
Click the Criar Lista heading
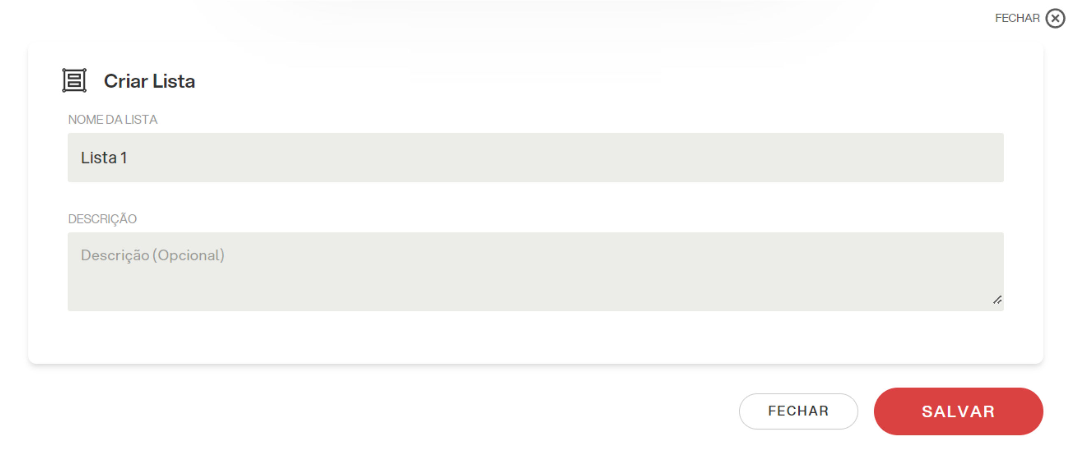click(x=149, y=81)
